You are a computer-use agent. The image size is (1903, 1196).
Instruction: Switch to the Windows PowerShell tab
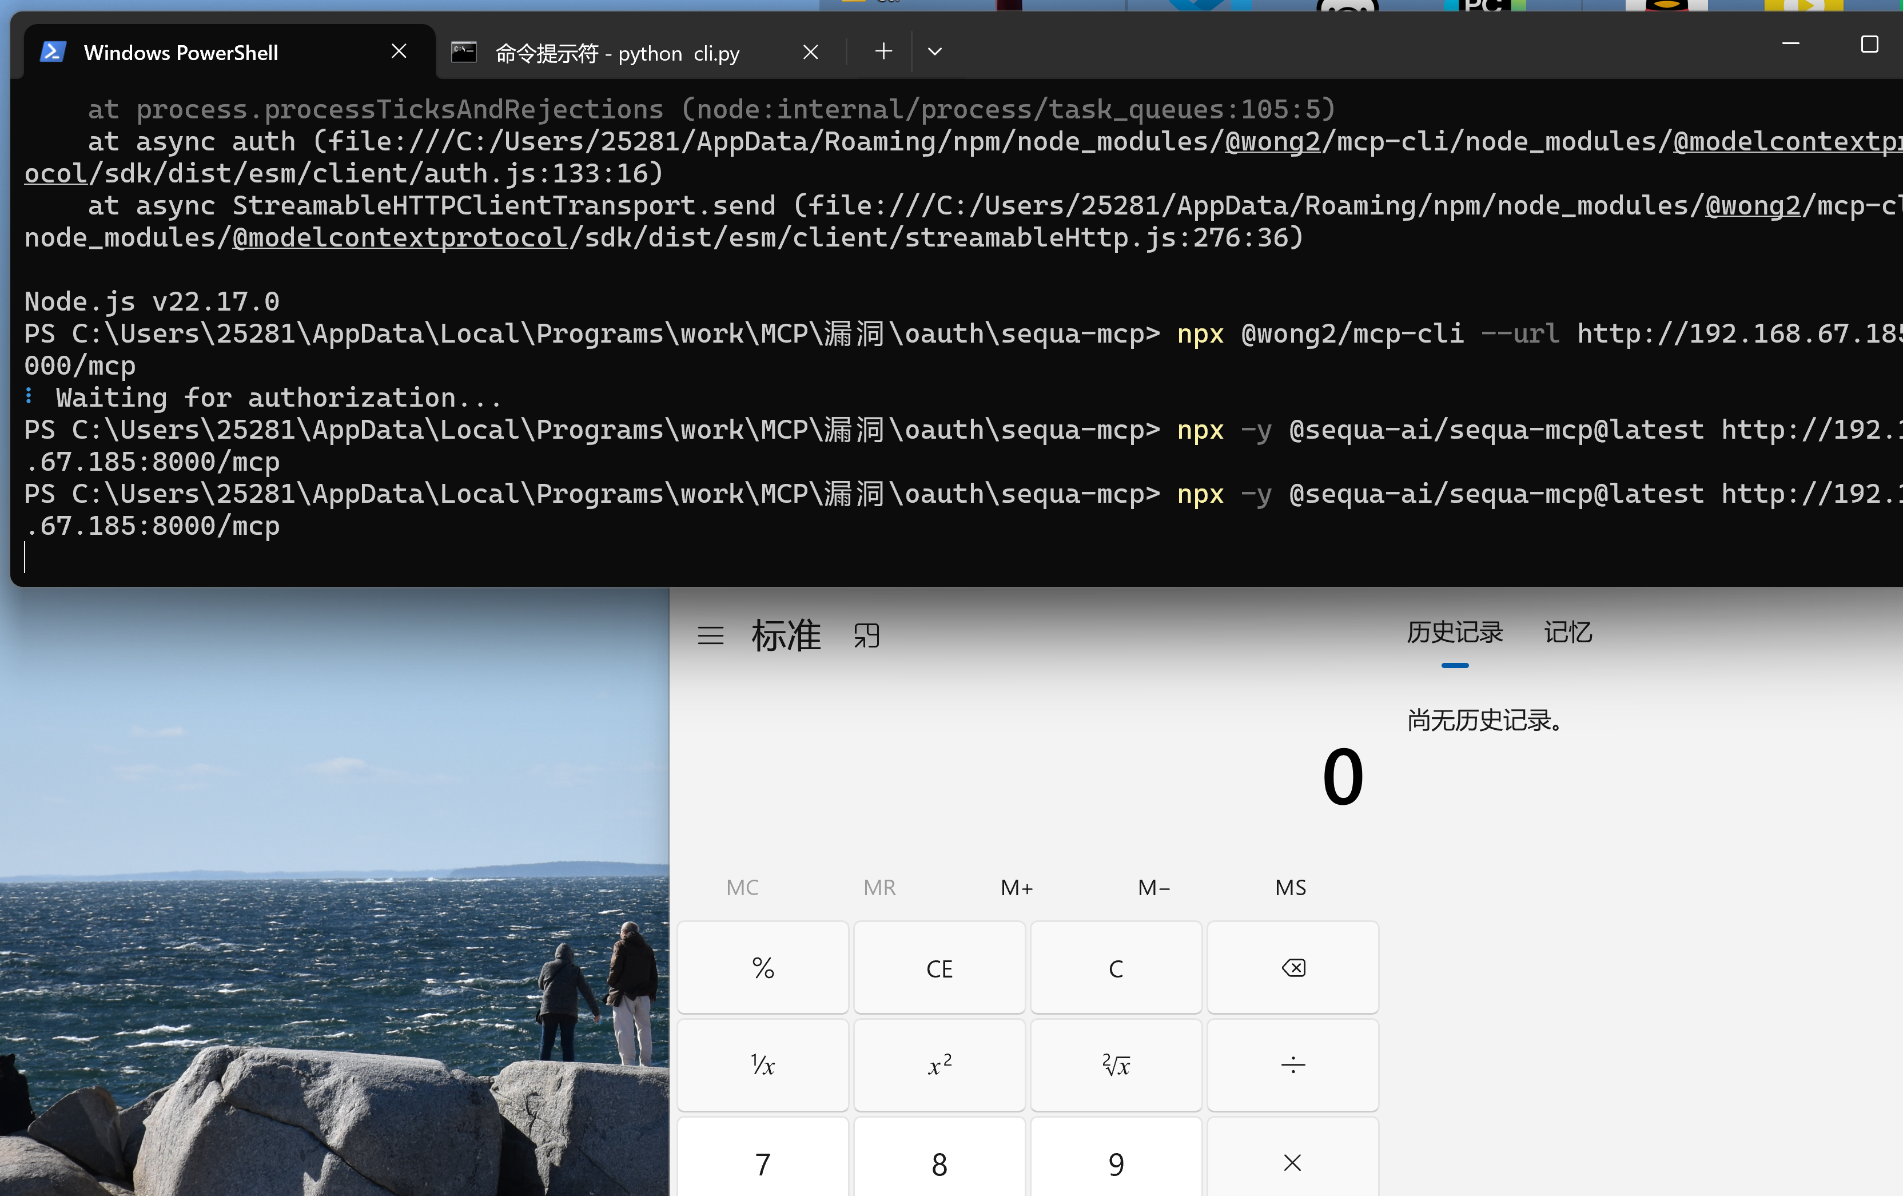coord(181,53)
